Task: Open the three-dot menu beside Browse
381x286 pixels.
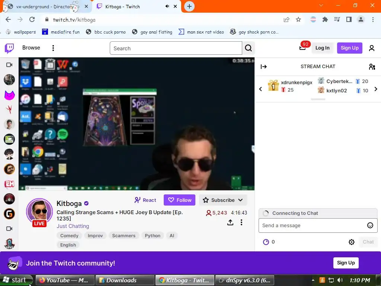Action: [53, 48]
